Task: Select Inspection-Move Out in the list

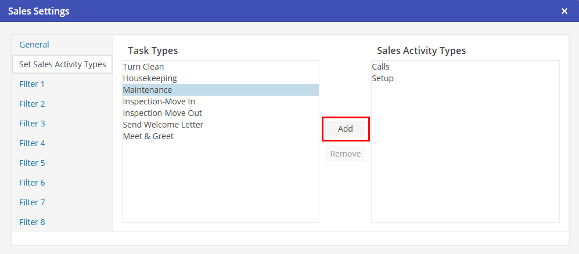Action: [x=162, y=113]
